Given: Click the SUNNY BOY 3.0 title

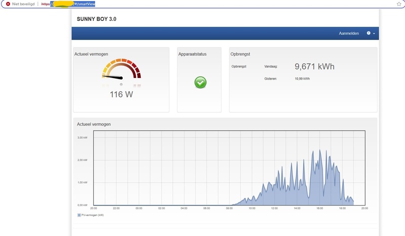Looking at the screenshot, I should coord(97,19).
